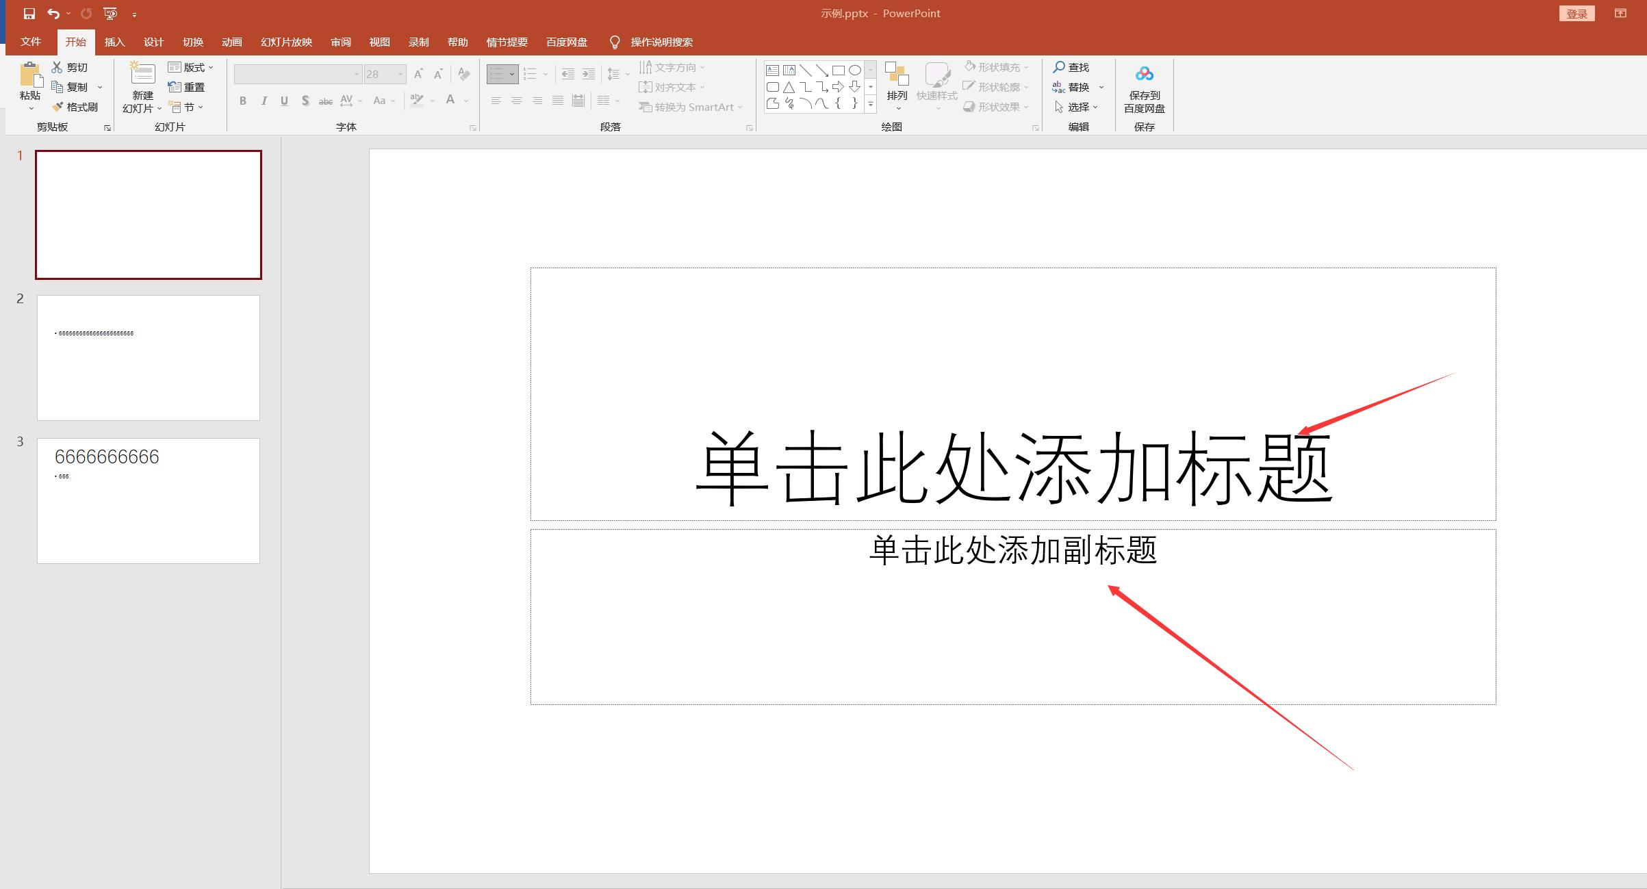Click the Login (登录) button

pyautogui.click(x=1577, y=14)
